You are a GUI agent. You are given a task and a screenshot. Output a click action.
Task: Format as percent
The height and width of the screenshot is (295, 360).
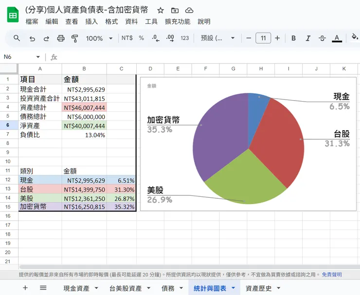coord(142,38)
